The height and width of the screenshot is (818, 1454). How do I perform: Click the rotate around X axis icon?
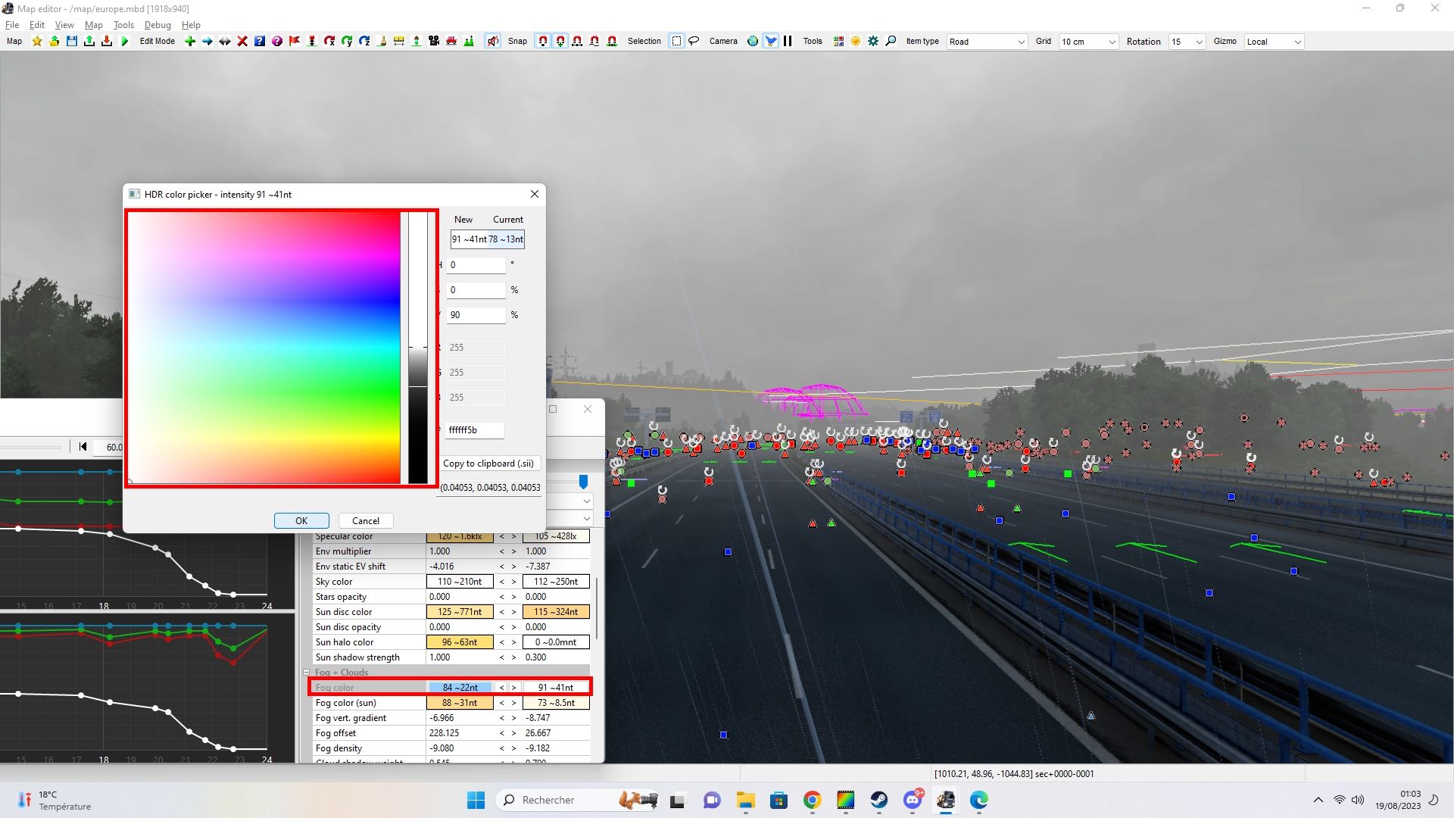(x=329, y=42)
